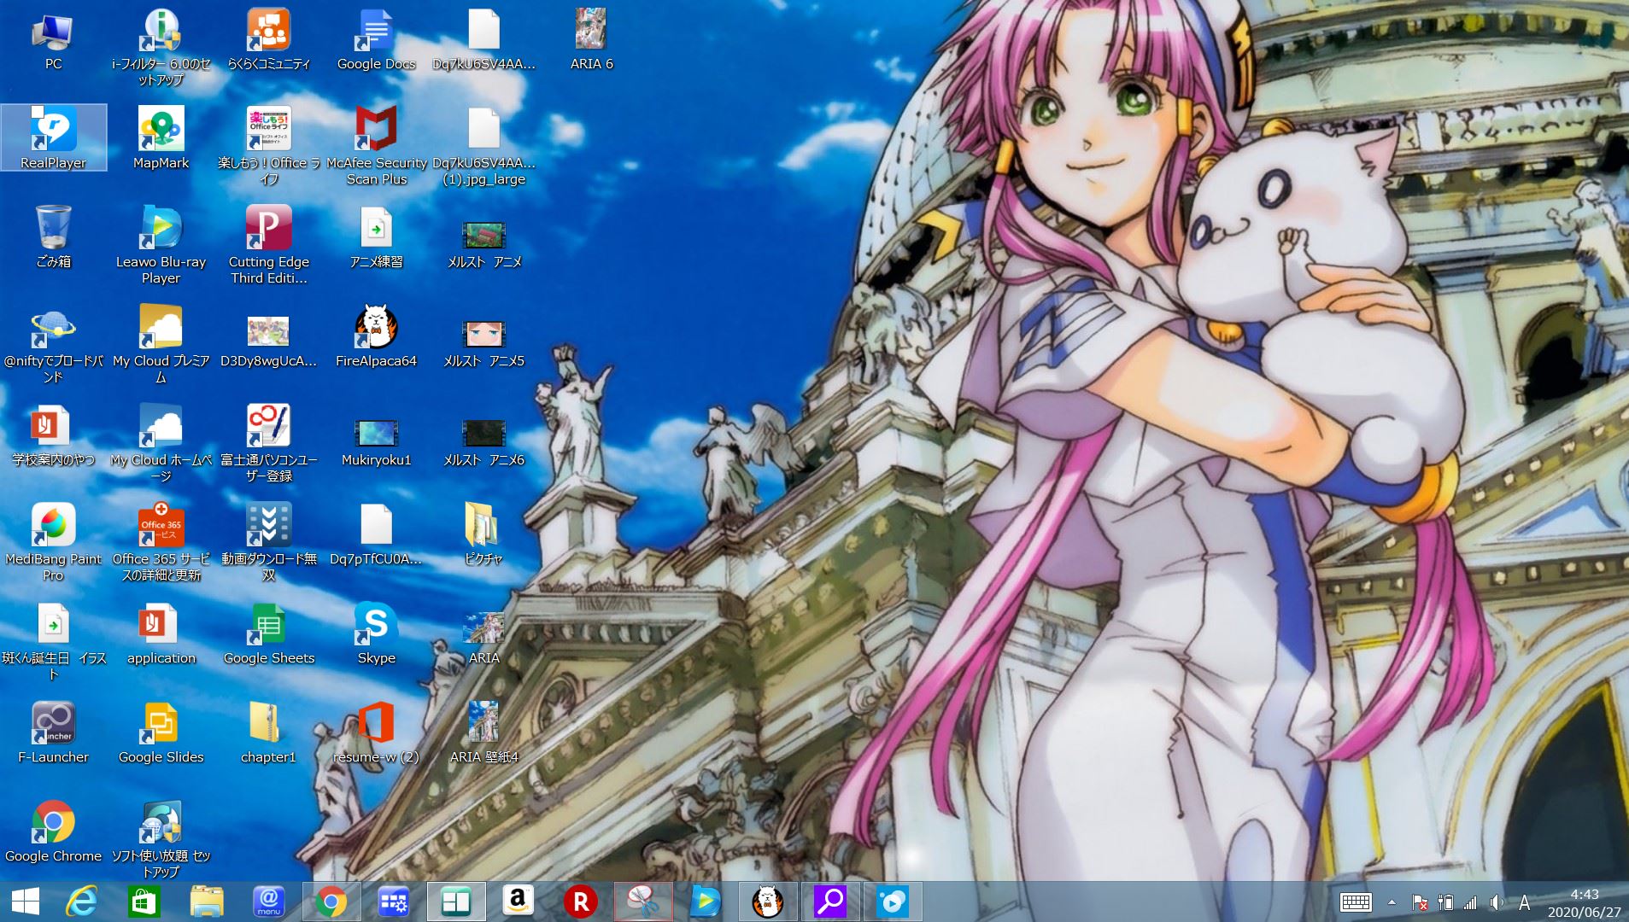This screenshot has width=1629, height=922.
Task: Click the Cutting Edge Third Edition shortcut
Action: 268,244
